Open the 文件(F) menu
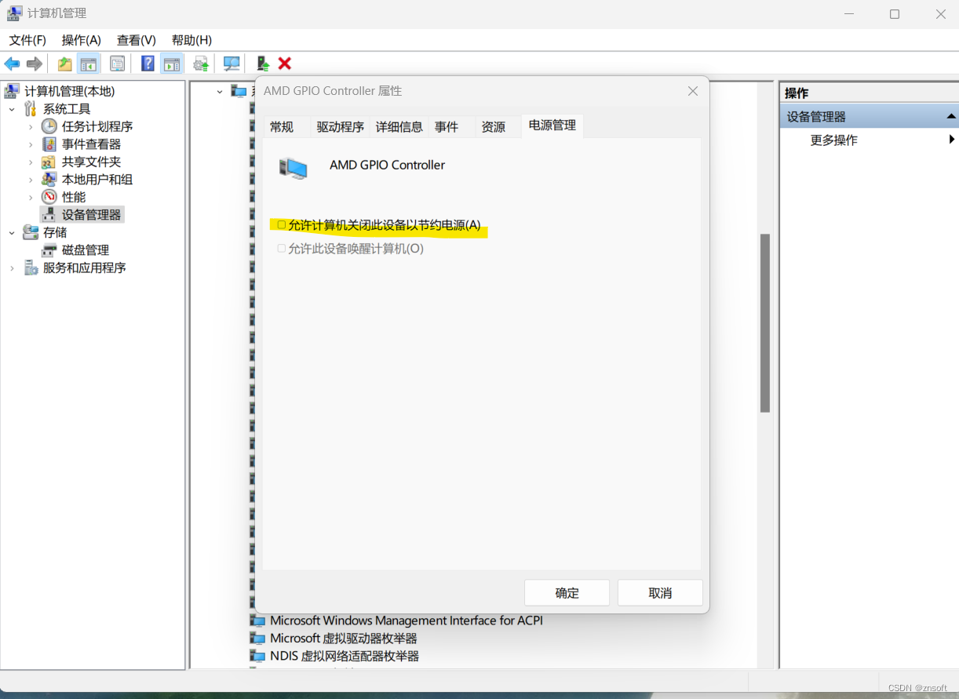Screen dimensions: 959x699 pos(27,40)
